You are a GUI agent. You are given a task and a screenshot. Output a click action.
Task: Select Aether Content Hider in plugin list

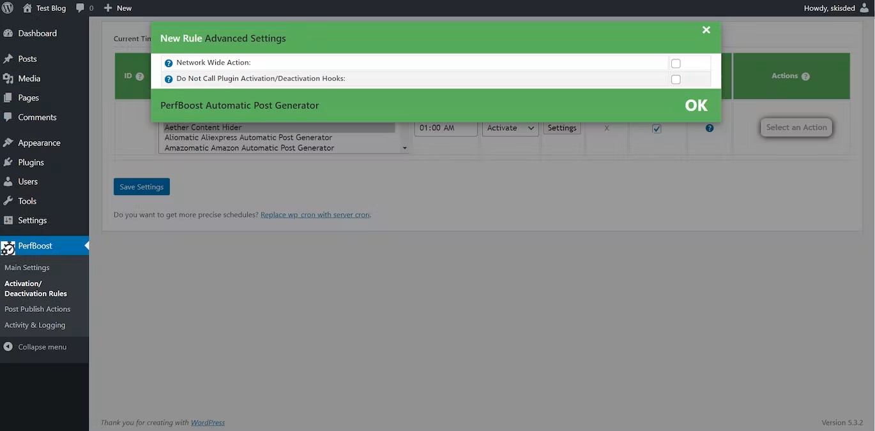(280, 128)
